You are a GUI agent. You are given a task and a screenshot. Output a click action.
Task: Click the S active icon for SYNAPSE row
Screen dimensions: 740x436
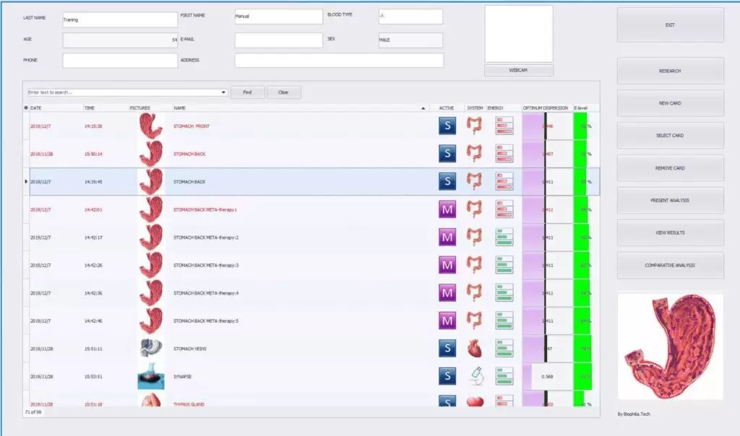pyautogui.click(x=447, y=376)
